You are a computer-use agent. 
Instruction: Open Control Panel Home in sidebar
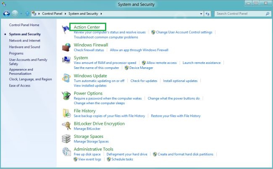[24, 25]
